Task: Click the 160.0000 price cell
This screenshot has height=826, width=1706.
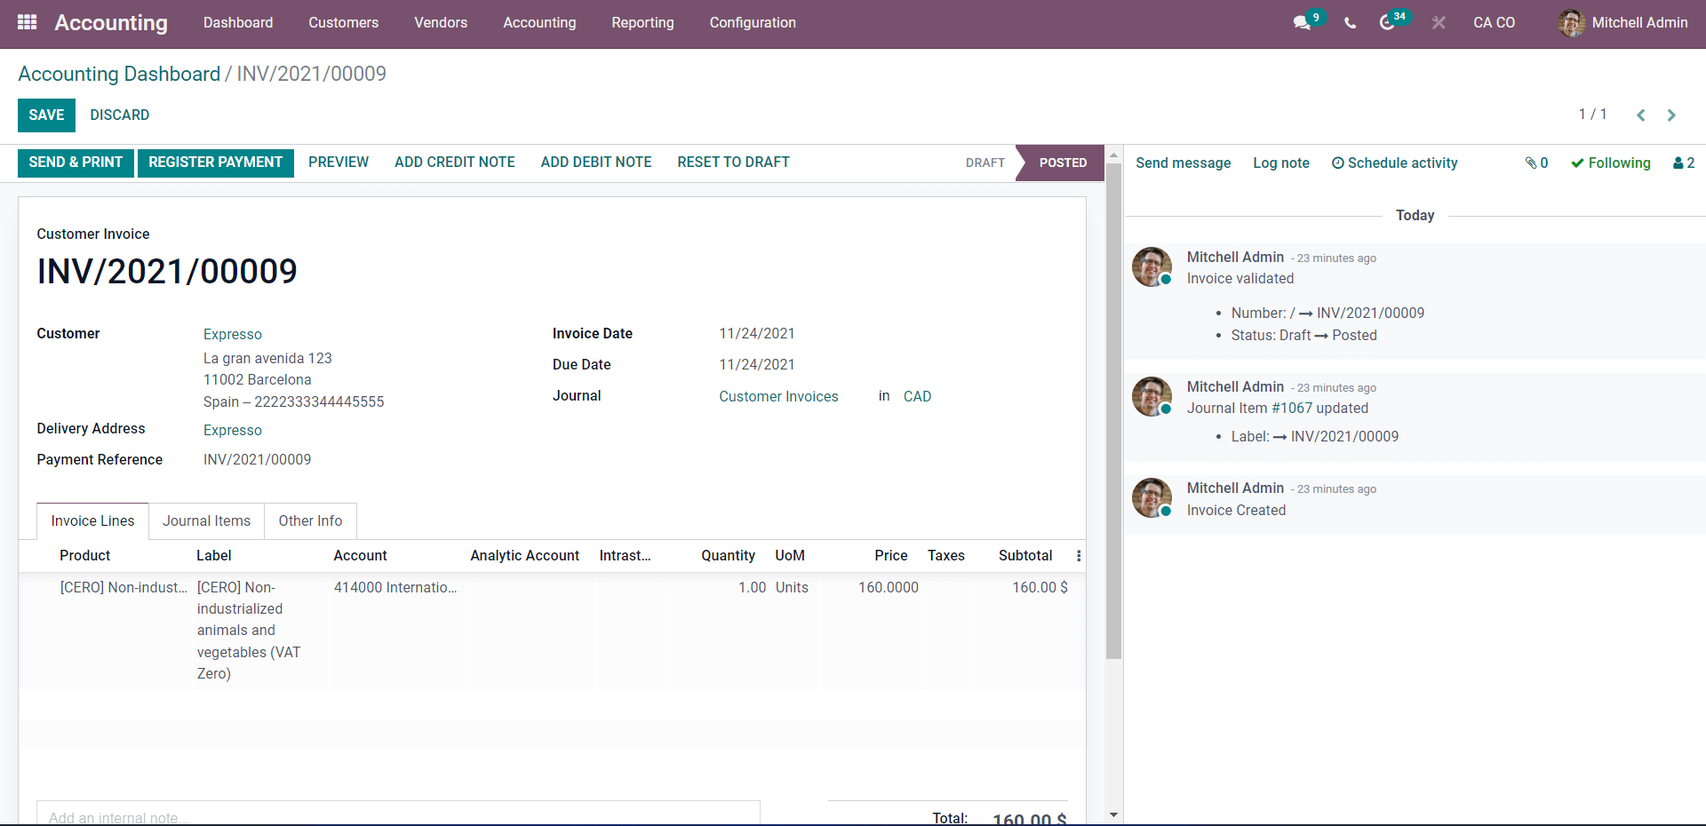Action: pyautogui.click(x=889, y=588)
